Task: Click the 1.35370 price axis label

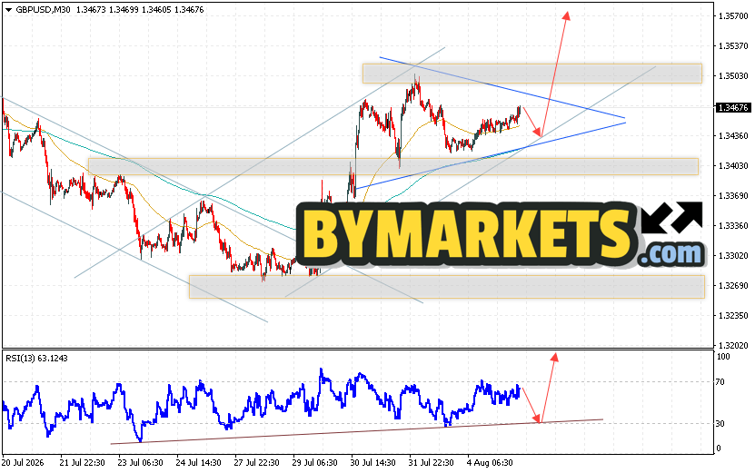Action: click(x=733, y=46)
